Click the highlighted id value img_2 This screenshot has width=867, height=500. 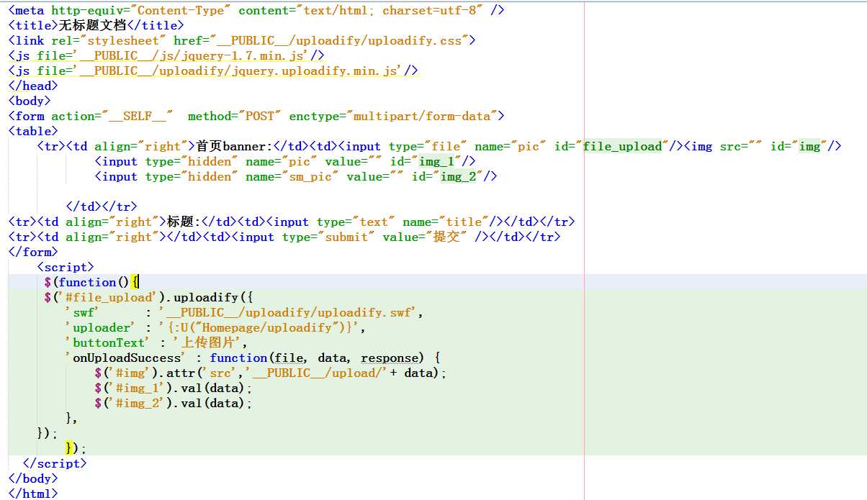point(459,176)
